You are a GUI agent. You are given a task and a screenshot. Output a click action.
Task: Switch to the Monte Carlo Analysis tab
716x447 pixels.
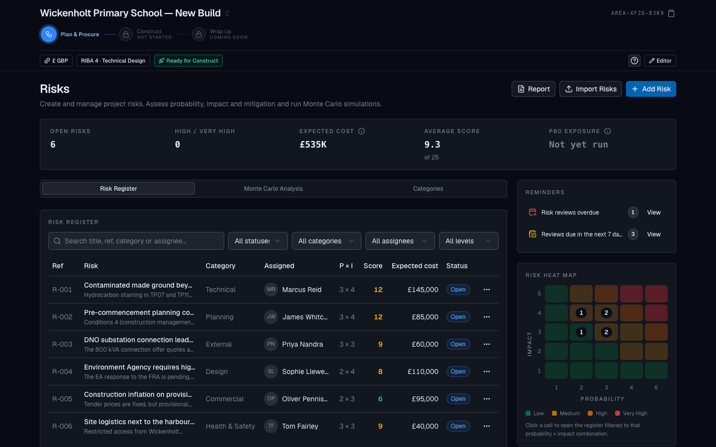tap(273, 189)
